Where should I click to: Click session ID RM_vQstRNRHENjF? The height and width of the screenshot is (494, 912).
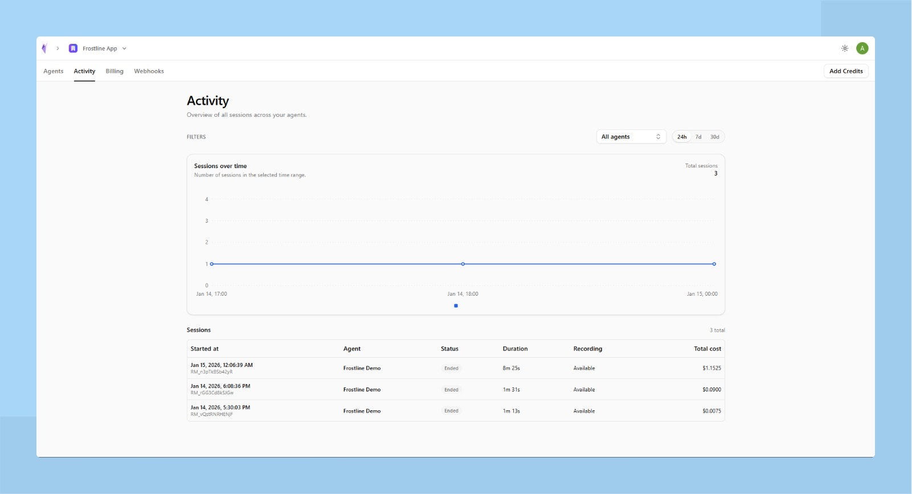211,414
